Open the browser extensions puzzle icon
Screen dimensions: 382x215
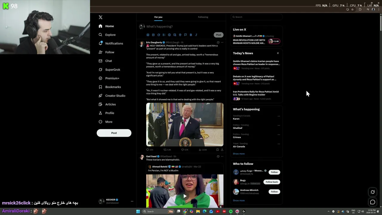point(360,10)
